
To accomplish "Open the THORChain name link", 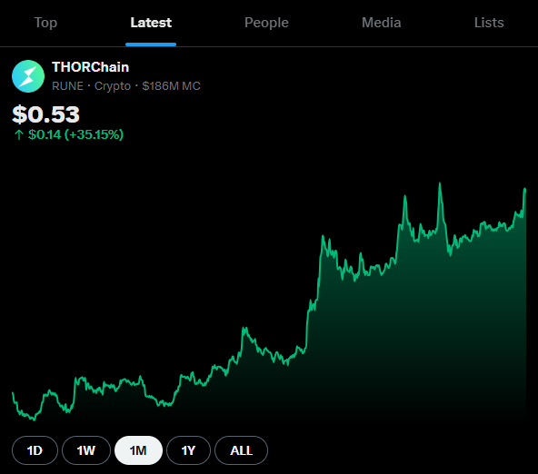I will (91, 67).
